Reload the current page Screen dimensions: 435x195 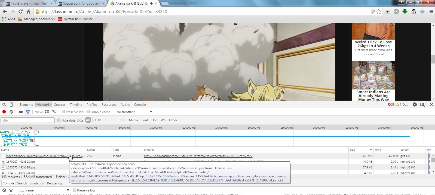pyautogui.click(x=20, y=11)
